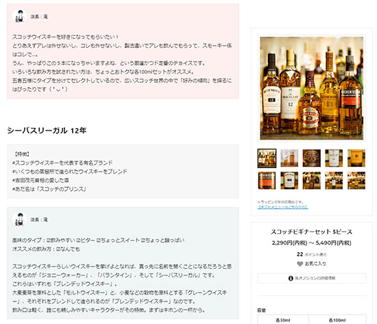Click product title スコッチビギナーセット 5ピース
The width and height of the screenshot is (377, 324).
[312, 232]
